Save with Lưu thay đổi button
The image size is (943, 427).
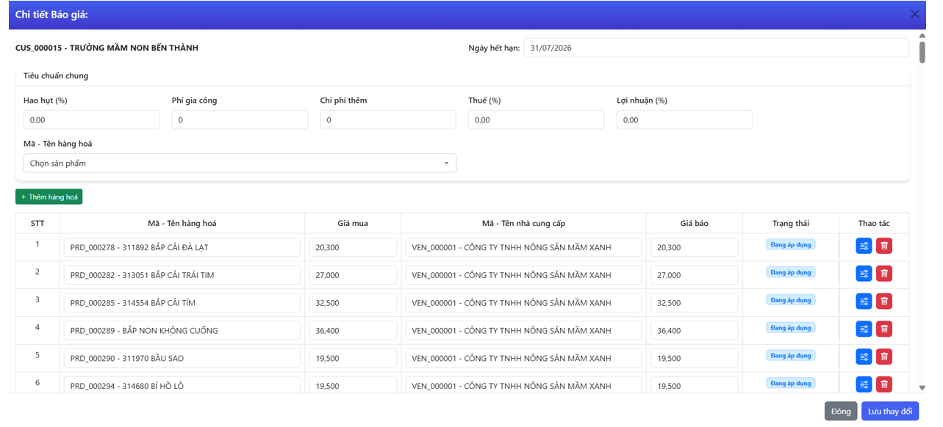pos(890,411)
